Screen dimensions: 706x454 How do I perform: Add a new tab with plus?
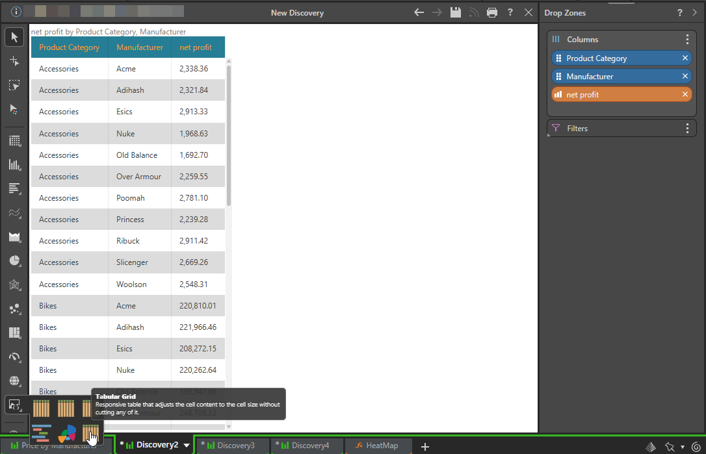[425, 446]
